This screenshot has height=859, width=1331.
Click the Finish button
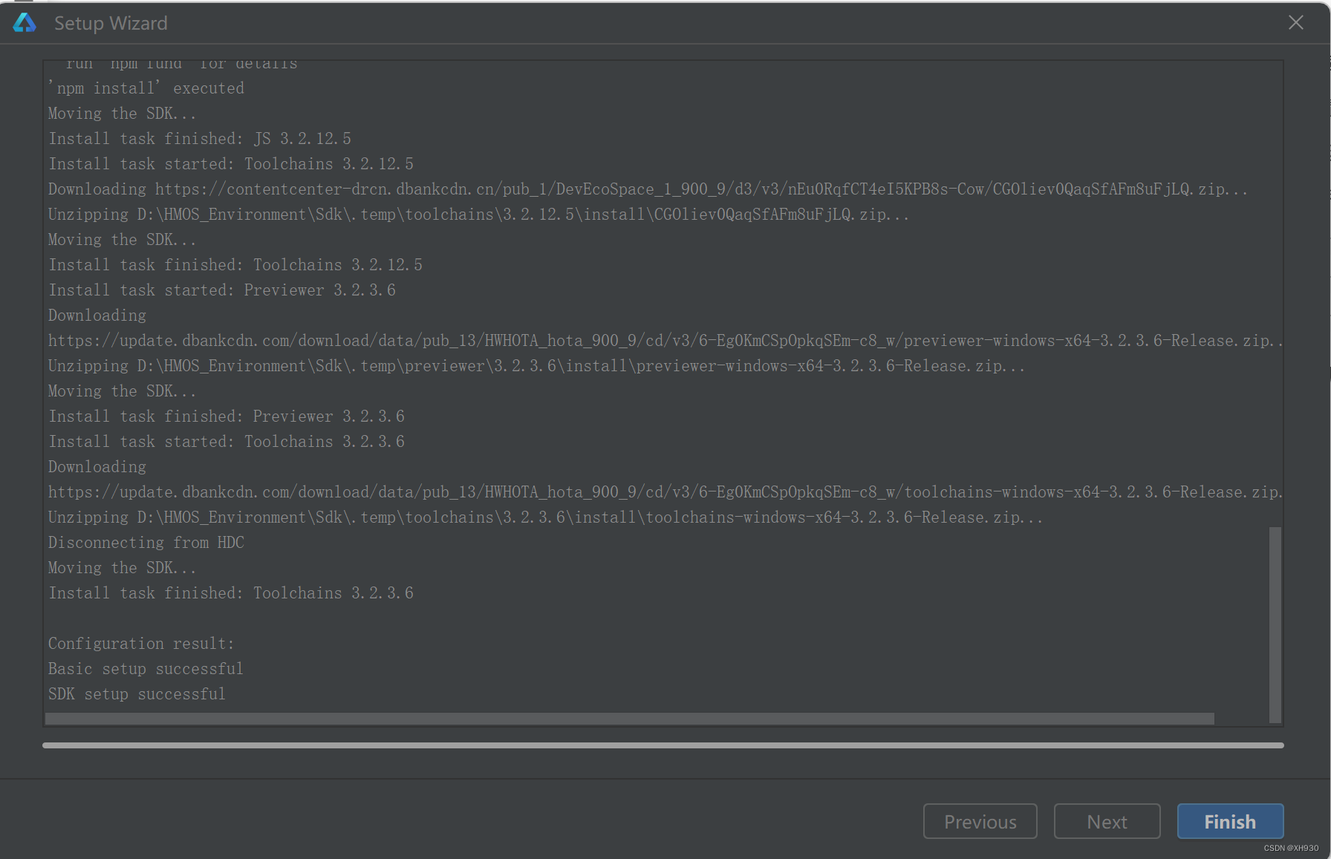click(1230, 821)
